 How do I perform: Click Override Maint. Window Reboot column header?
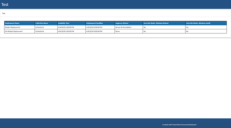point(164,23)
